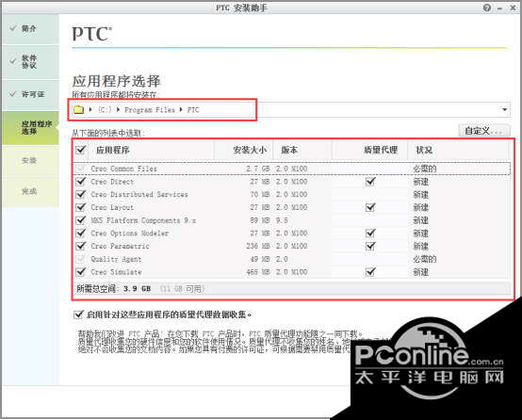Open the install path dropdown arrow
Image resolution: width=522 pixels, height=420 pixels.
coord(504,109)
